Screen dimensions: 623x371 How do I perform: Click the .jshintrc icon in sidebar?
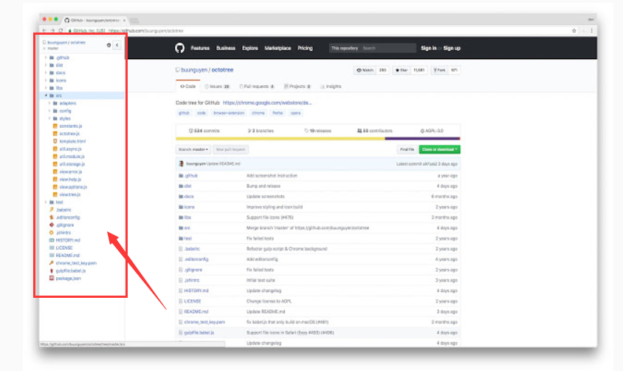(51, 233)
